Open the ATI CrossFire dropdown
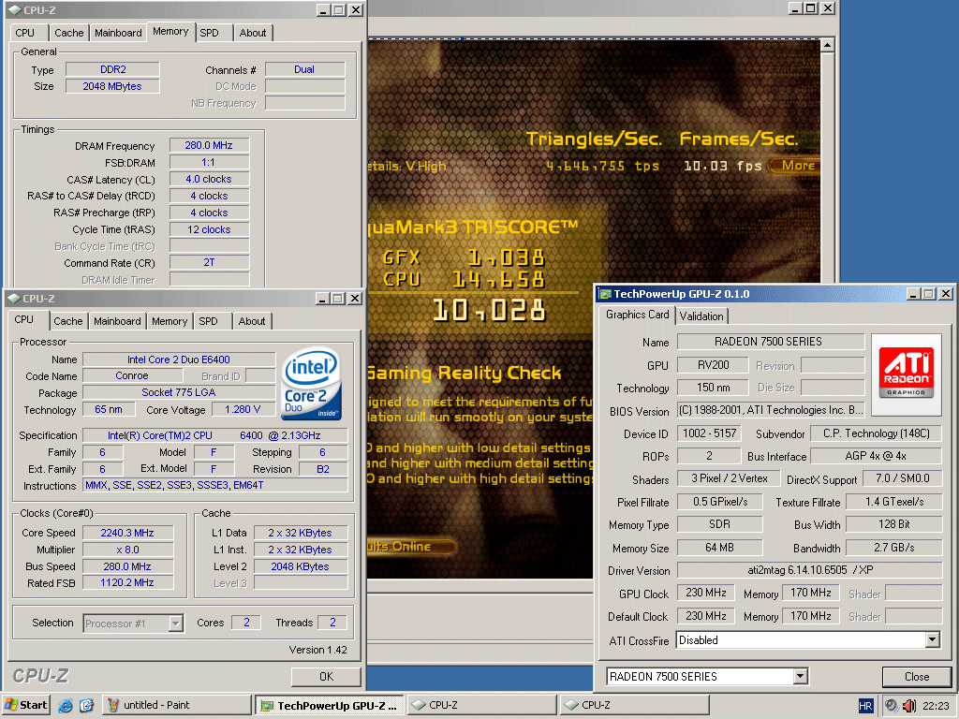Screen dimensions: 959x719 (x=932, y=640)
